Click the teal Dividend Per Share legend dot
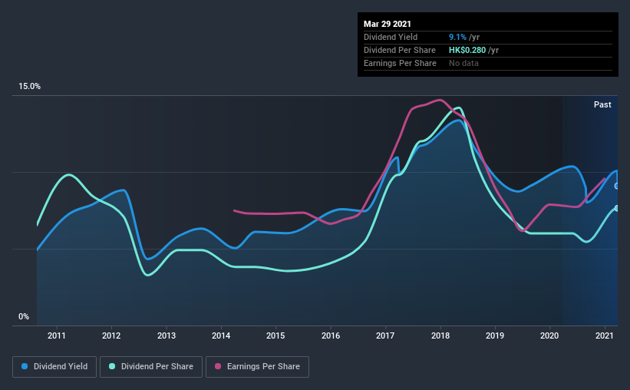This screenshot has height=390, width=630. [112, 366]
